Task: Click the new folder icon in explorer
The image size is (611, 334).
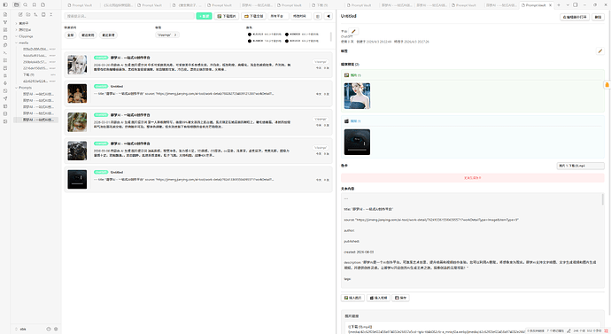Action: tap(28, 14)
